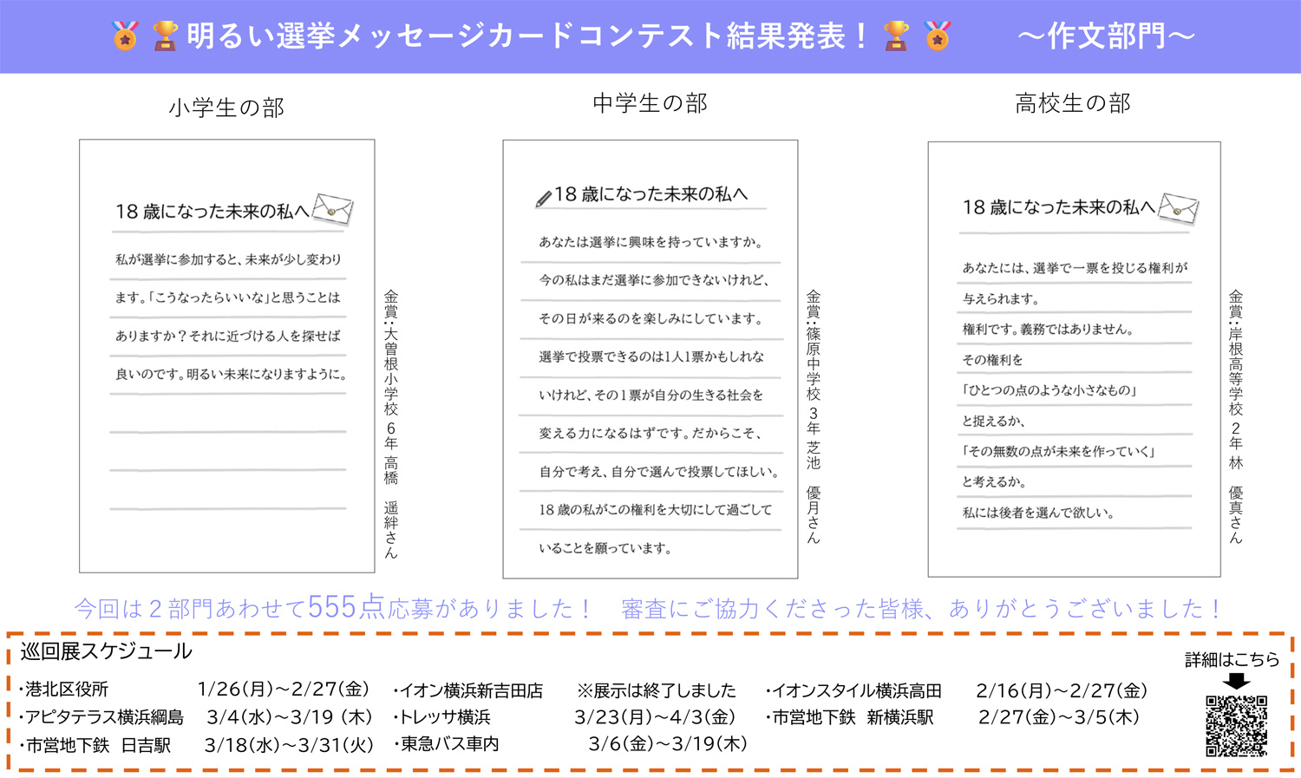
Task: Click the trophy icon before the title text
Action: [165, 36]
